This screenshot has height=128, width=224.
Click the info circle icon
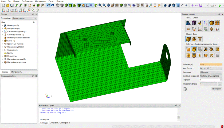[185, 89]
